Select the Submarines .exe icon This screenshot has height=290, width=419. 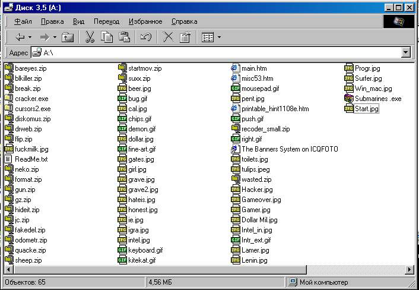(349, 99)
